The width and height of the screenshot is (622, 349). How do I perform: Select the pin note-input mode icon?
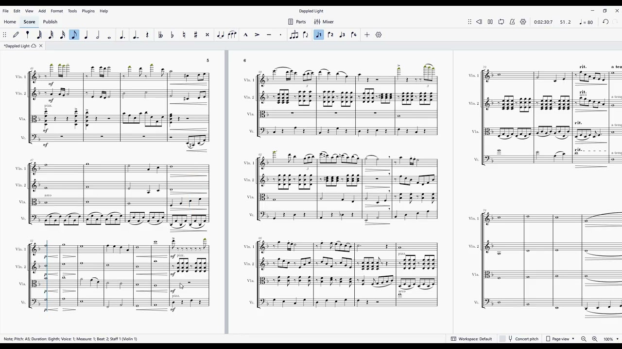point(28,35)
